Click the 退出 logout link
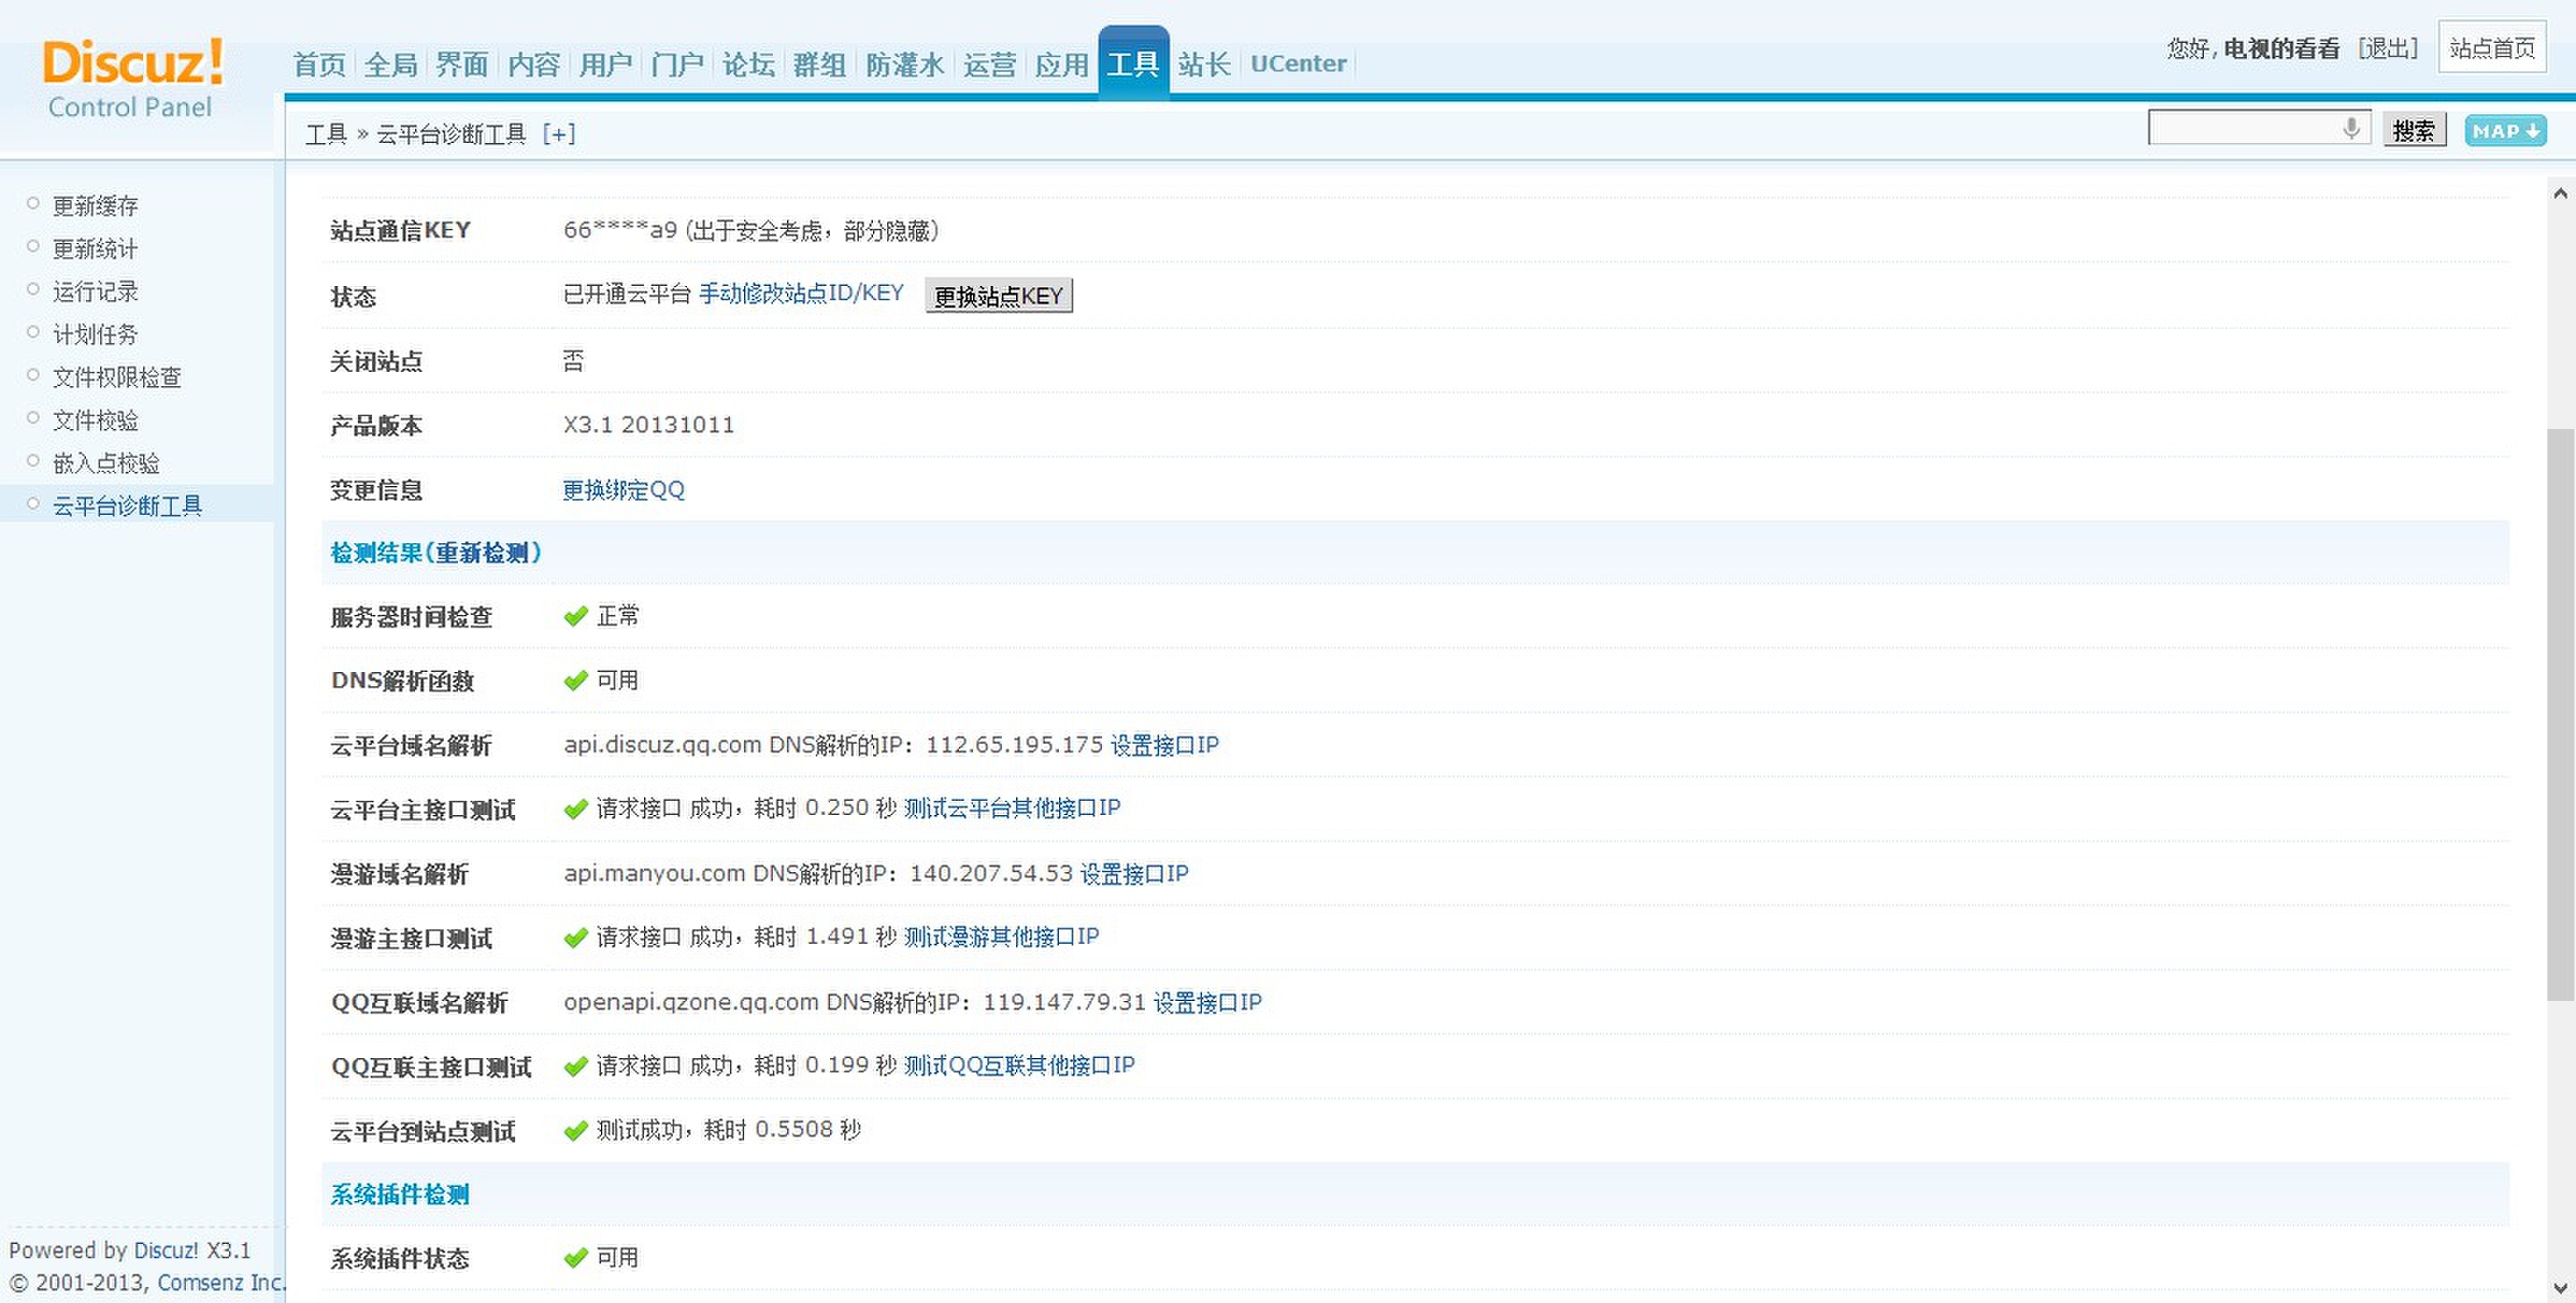The image size is (2576, 1303). (x=2387, y=49)
